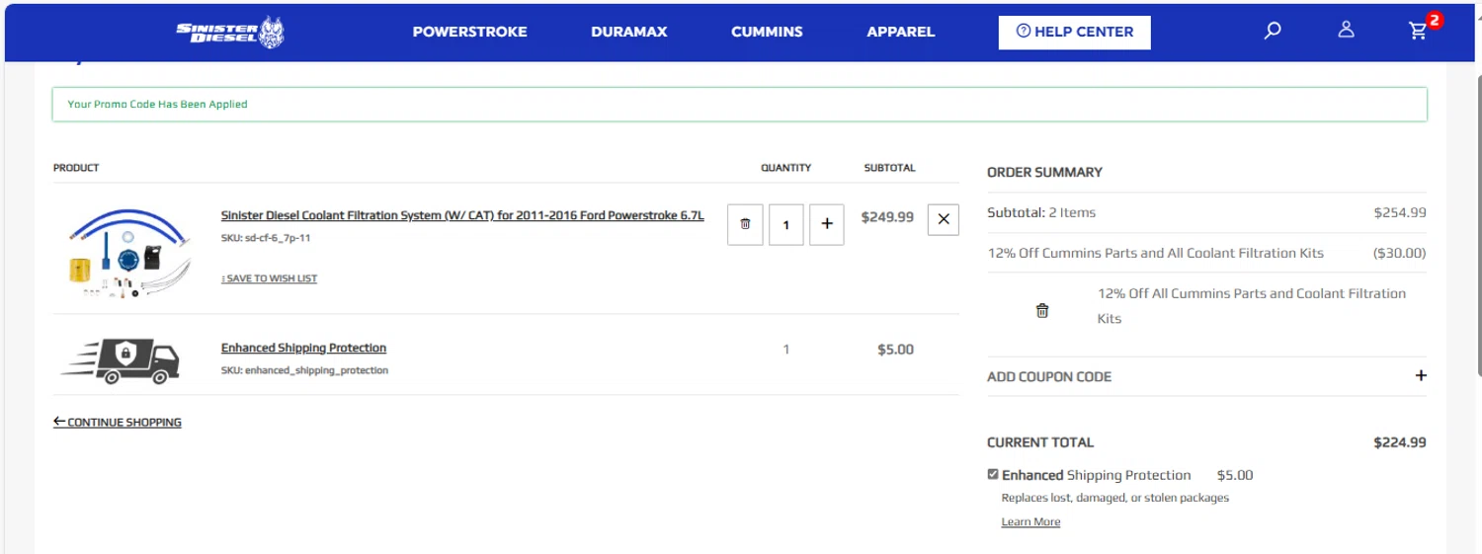Click the $224.99 current total
The width and height of the screenshot is (1482, 554).
1399,442
